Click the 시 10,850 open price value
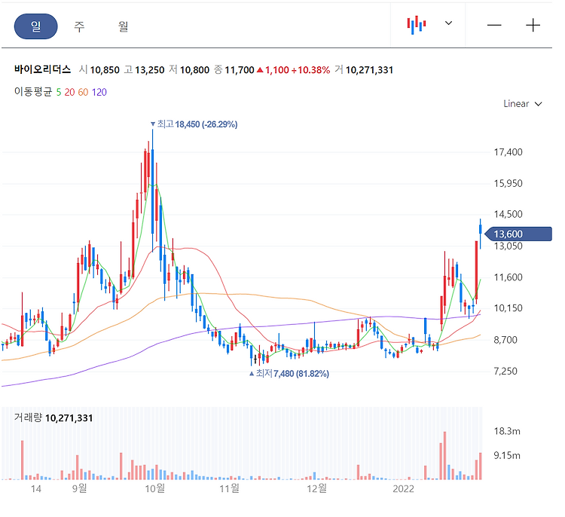Image resolution: width=565 pixels, height=517 pixels. (x=99, y=69)
